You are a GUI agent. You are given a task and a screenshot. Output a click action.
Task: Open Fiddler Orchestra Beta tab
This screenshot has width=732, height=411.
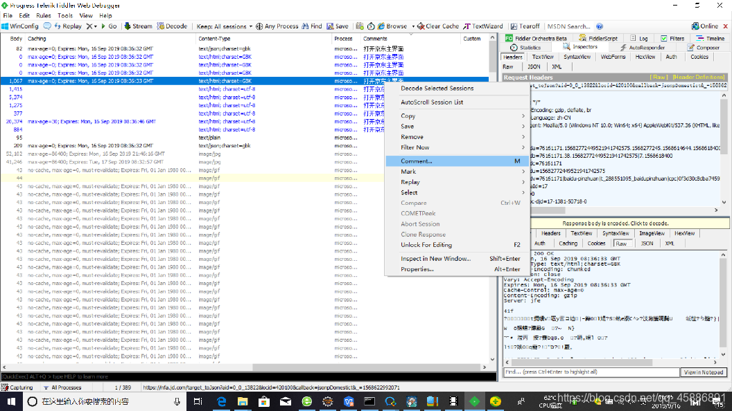coord(536,38)
